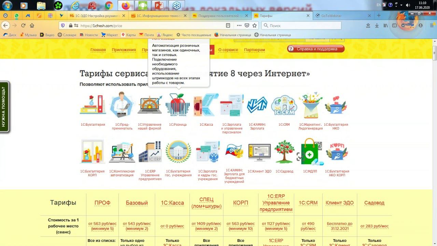The width and height of the screenshot is (437, 246).
Task: Open the Базовый tariff link
Action: (137, 203)
